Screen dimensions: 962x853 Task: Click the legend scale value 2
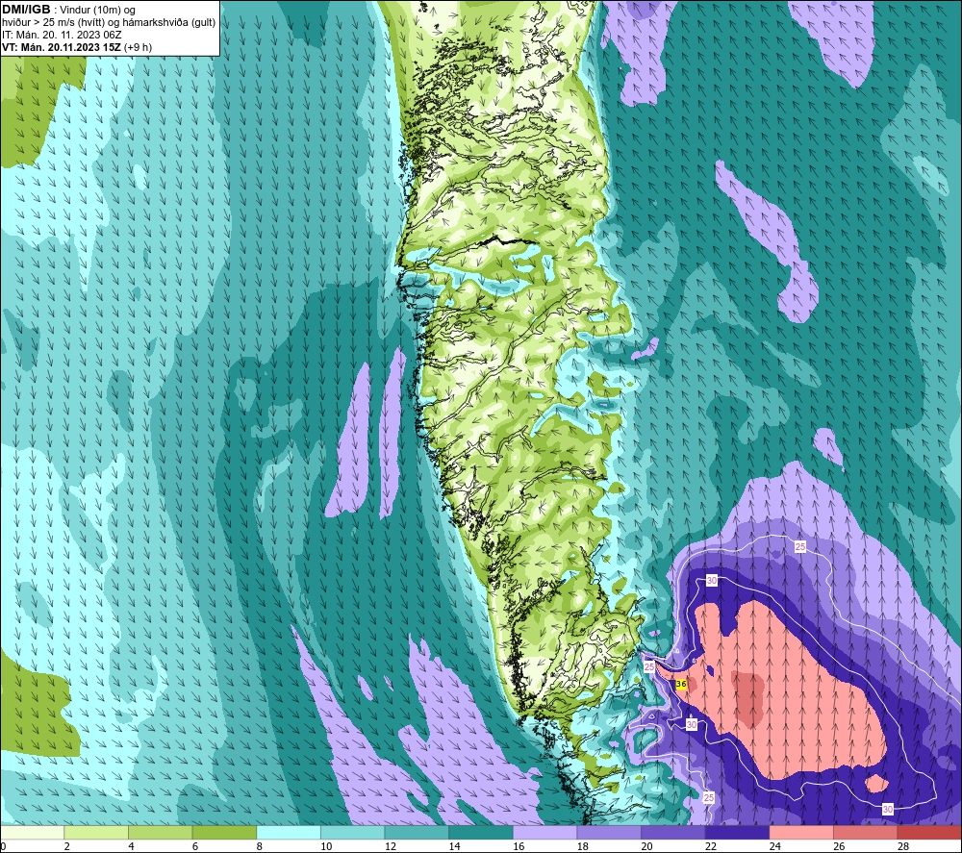coord(66,847)
